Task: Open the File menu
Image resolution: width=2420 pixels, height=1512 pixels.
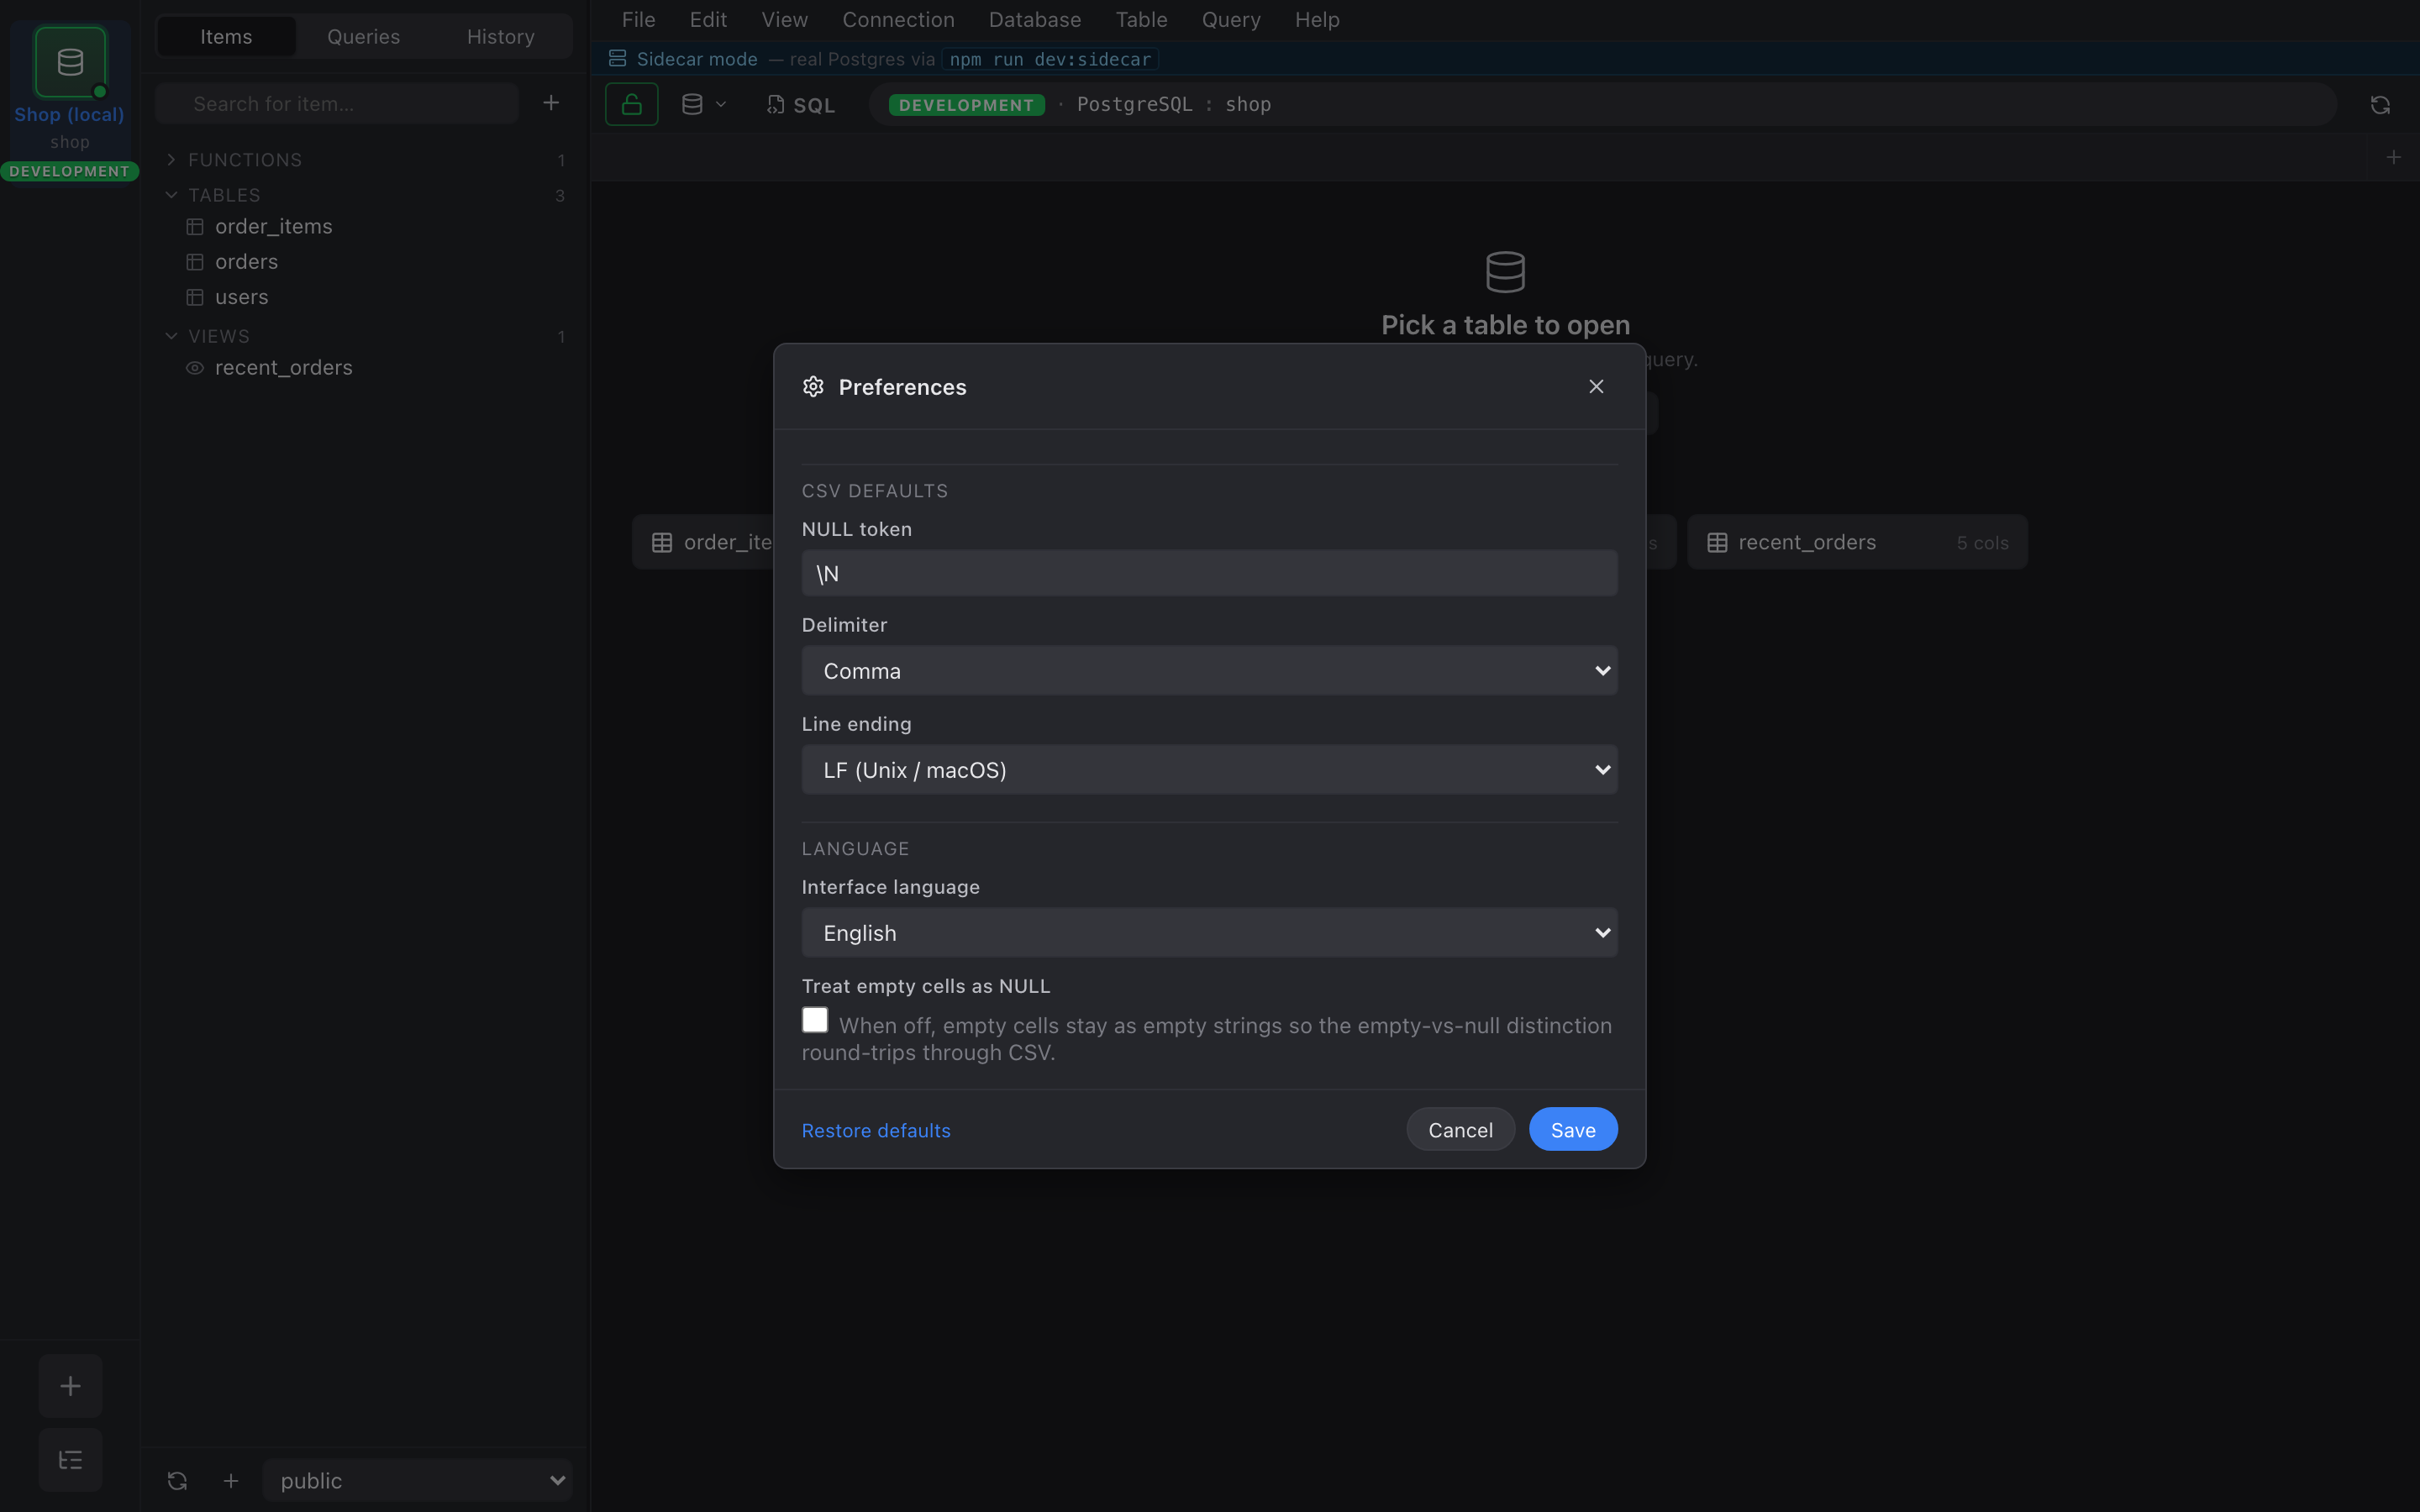Action: pos(638,20)
